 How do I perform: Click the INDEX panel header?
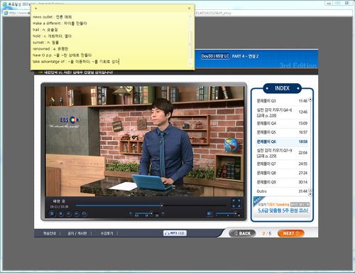click(x=282, y=88)
